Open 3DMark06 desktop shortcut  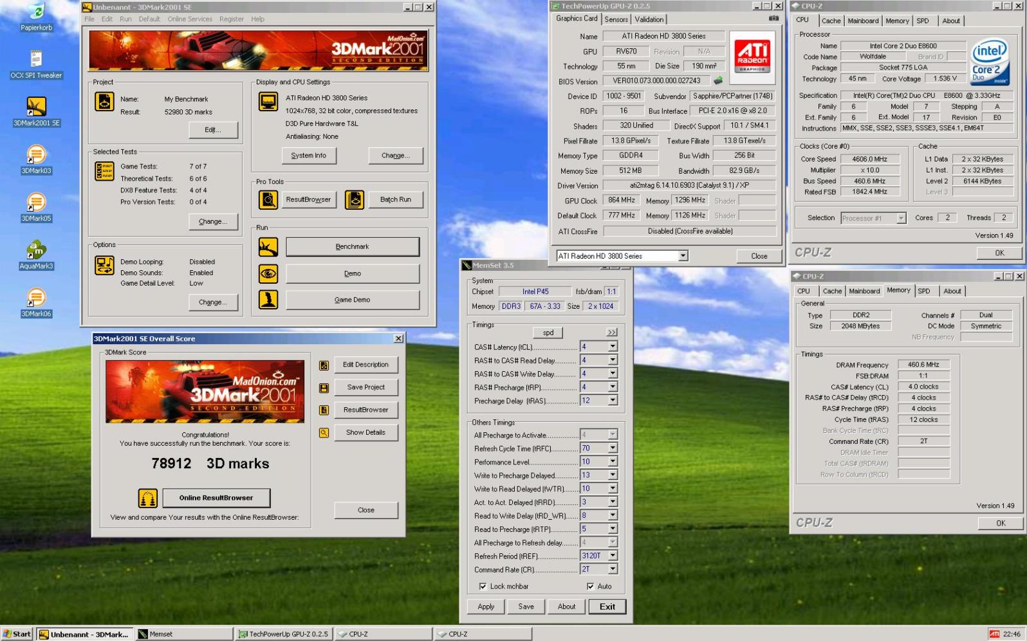(x=36, y=303)
